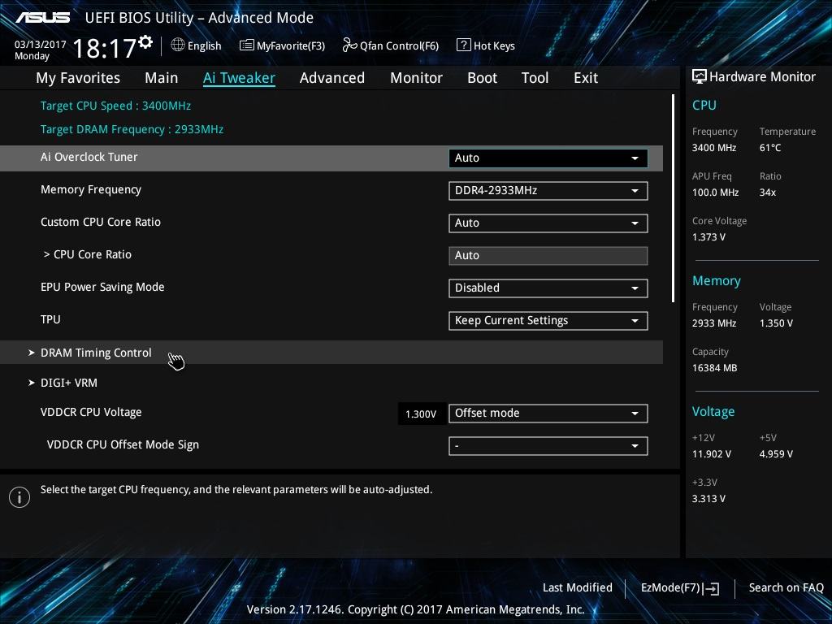Open the Monitor tab
Screen dimensions: 832x624
tap(416, 78)
